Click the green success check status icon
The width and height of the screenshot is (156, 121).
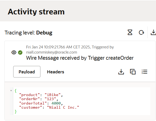(20, 53)
